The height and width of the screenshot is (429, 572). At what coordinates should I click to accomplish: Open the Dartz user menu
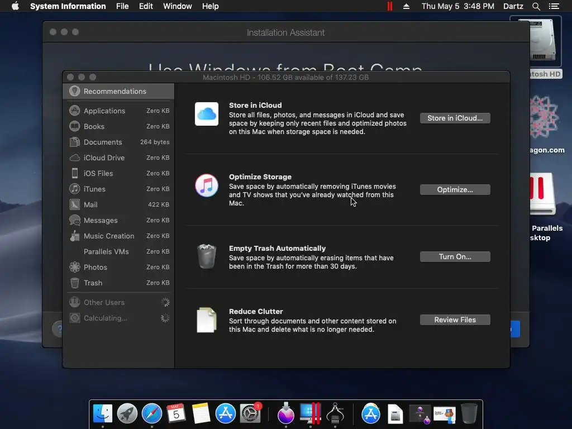point(513,6)
